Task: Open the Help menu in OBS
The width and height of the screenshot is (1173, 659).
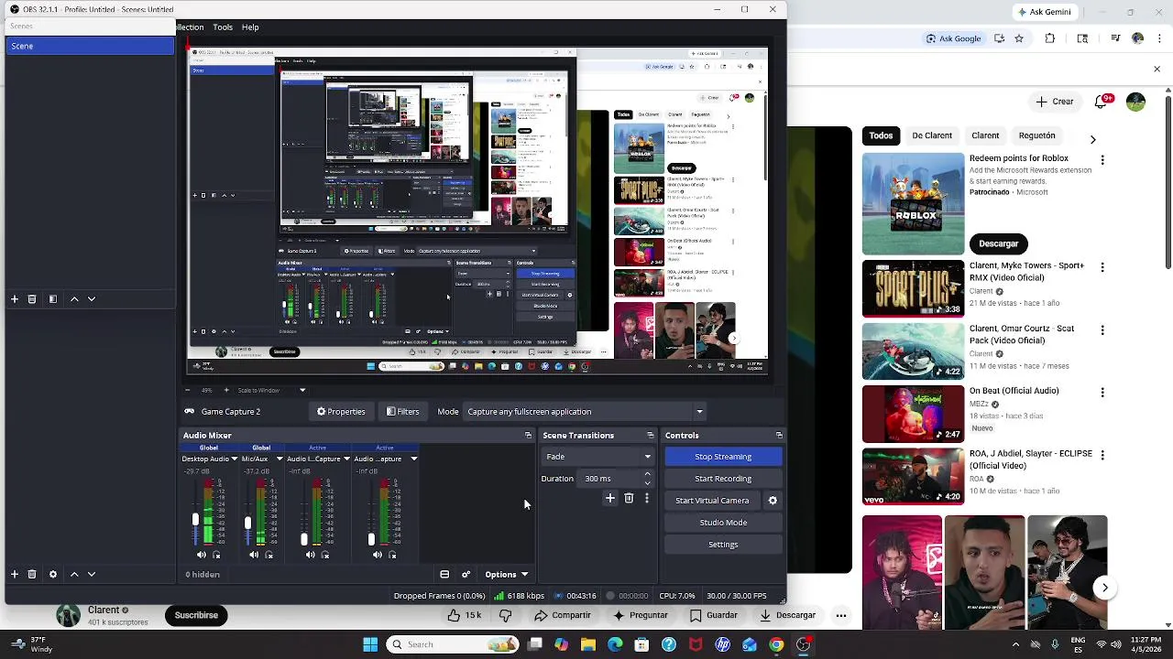Action: pyautogui.click(x=250, y=27)
